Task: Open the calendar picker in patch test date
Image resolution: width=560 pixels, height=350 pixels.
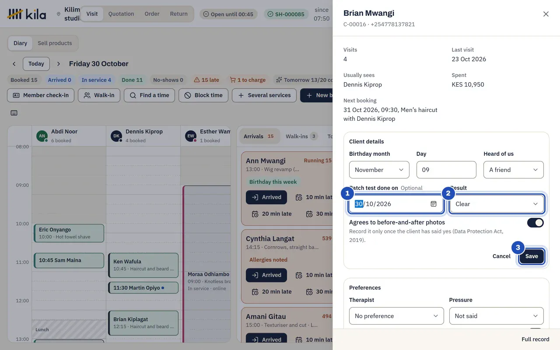Action: pyautogui.click(x=434, y=204)
